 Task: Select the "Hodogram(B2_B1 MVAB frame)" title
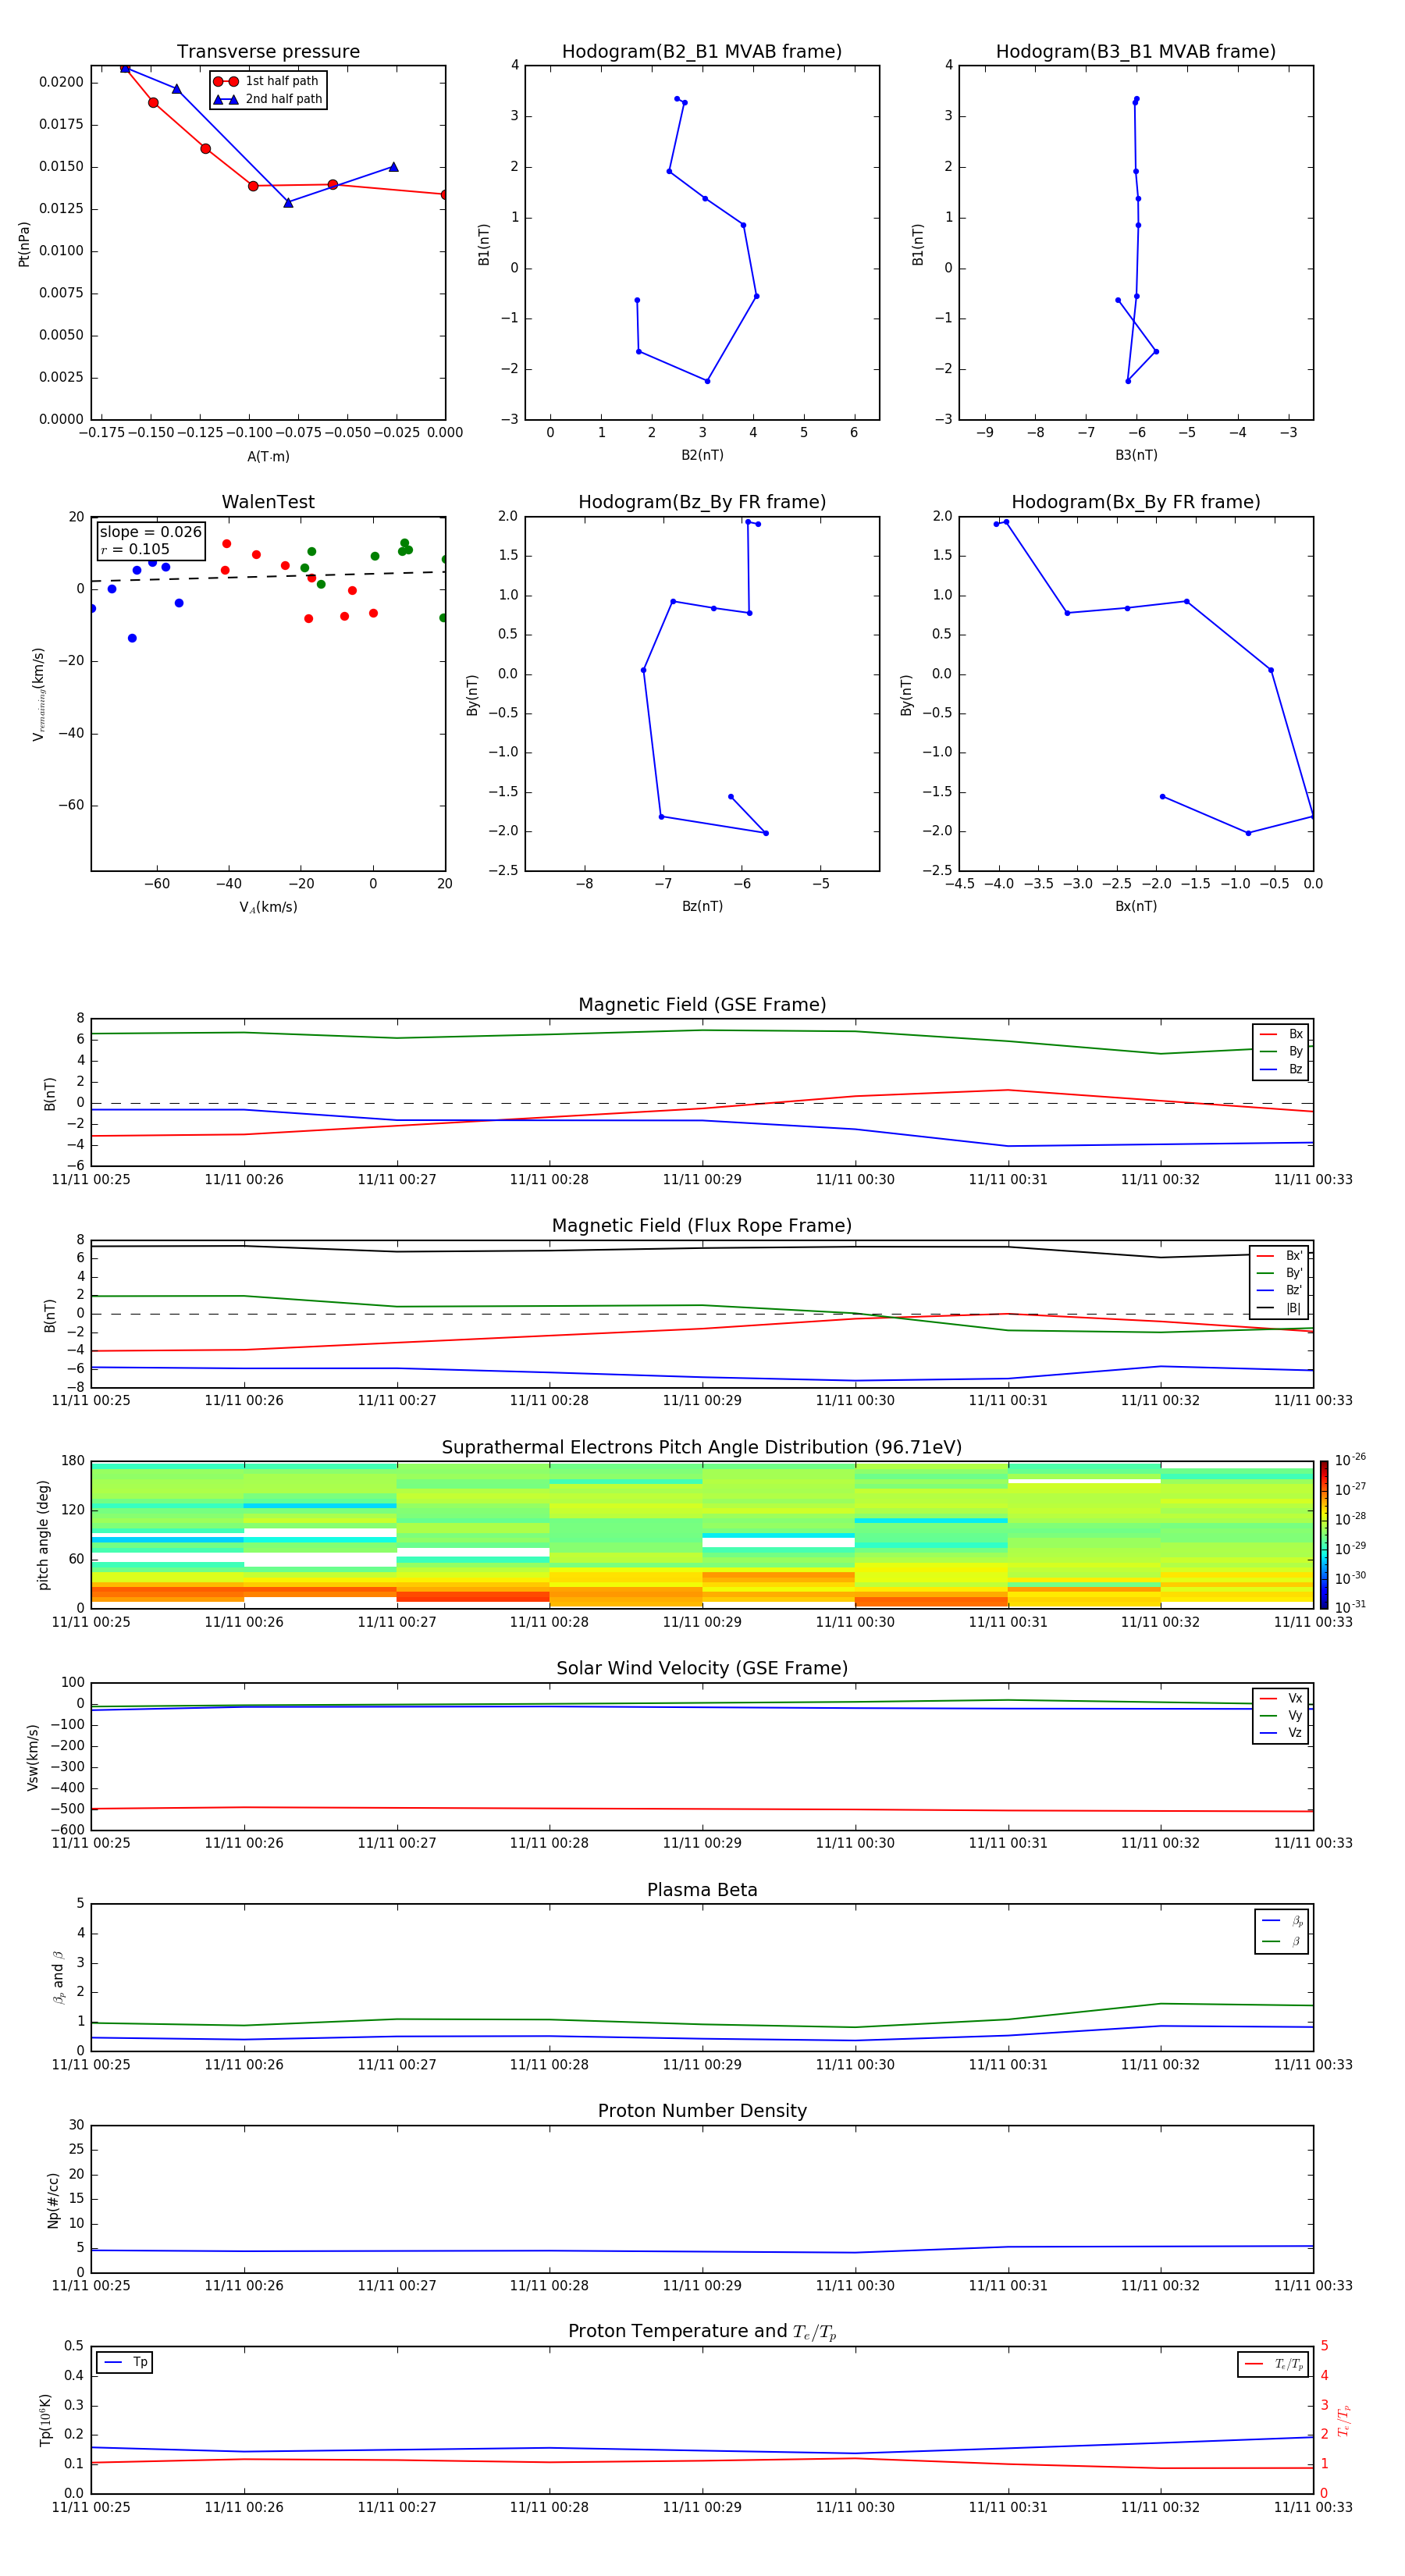pos(702,51)
